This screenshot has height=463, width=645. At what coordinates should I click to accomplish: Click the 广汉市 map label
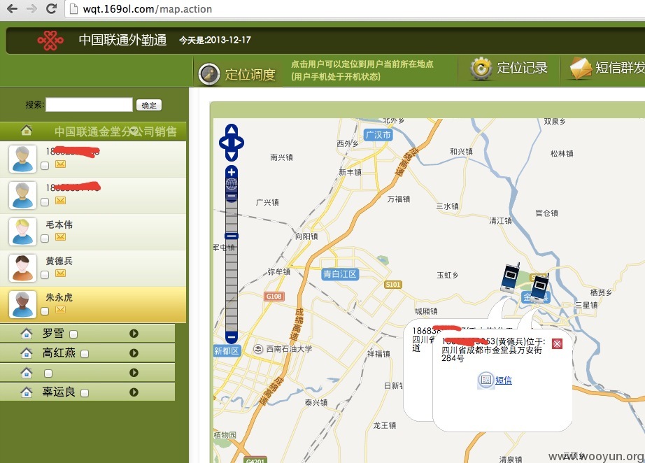[x=378, y=134]
